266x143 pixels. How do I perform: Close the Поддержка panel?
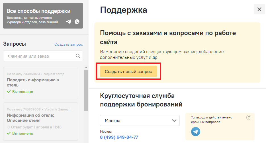point(259,9)
